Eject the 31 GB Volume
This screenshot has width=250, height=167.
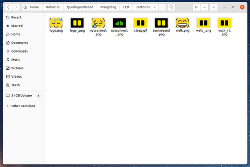(x=39, y=96)
